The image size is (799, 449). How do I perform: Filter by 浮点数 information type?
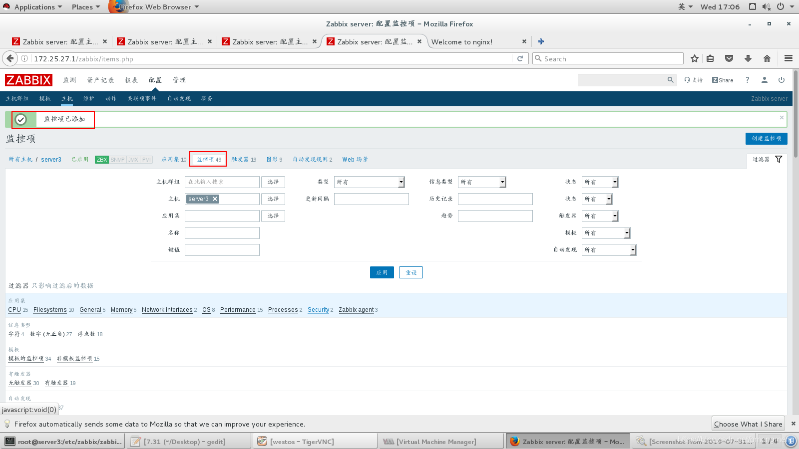click(86, 334)
